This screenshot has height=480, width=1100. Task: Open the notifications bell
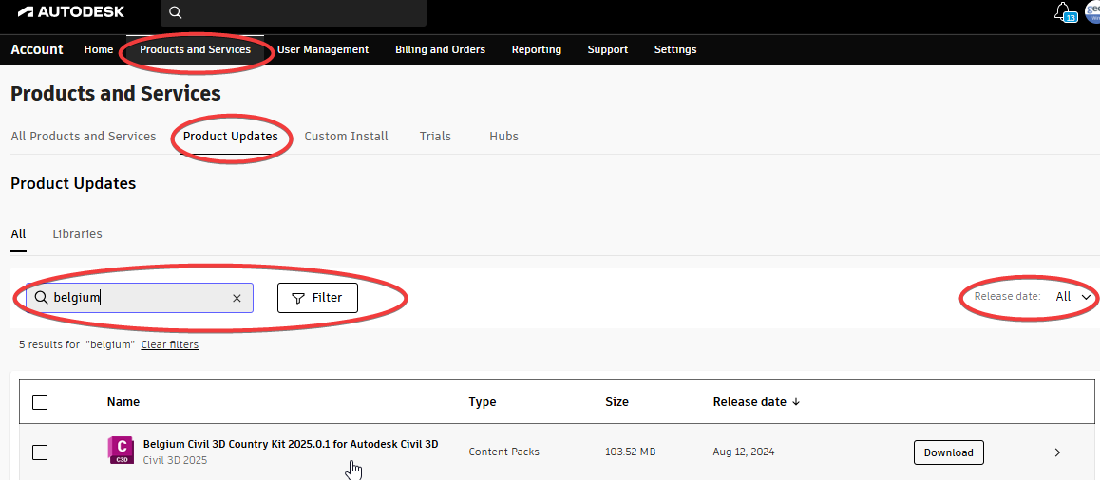(1063, 10)
